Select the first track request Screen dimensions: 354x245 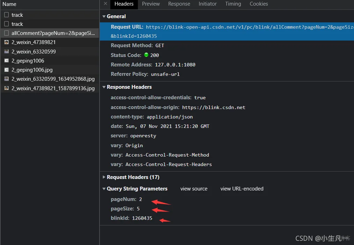tap(50, 15)
